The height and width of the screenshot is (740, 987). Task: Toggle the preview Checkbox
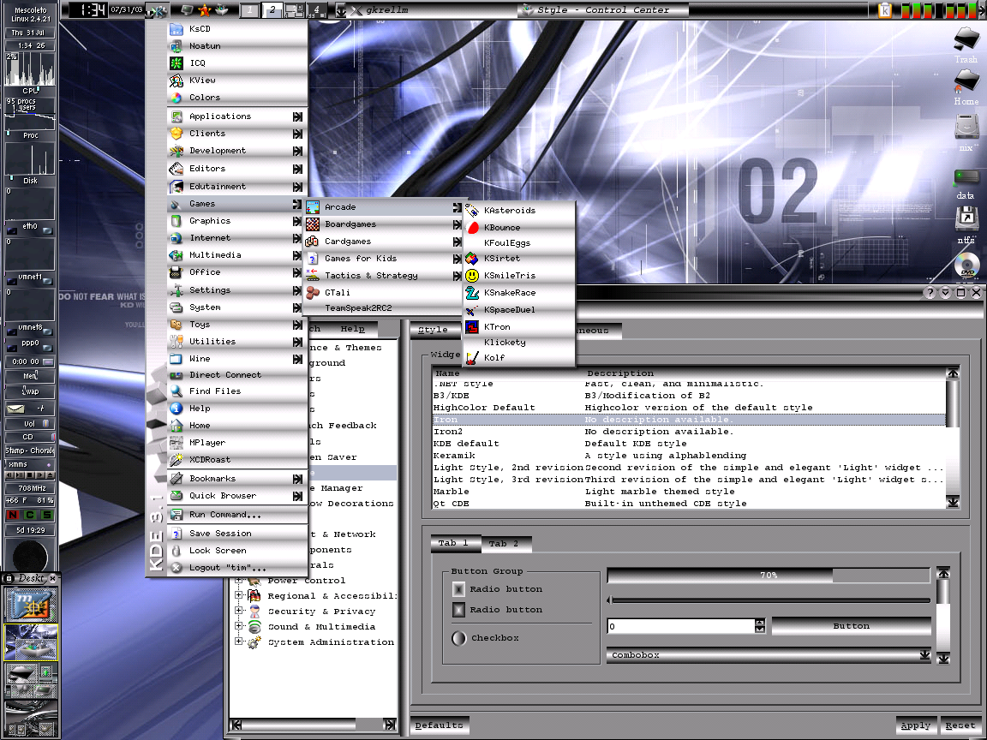459,638
